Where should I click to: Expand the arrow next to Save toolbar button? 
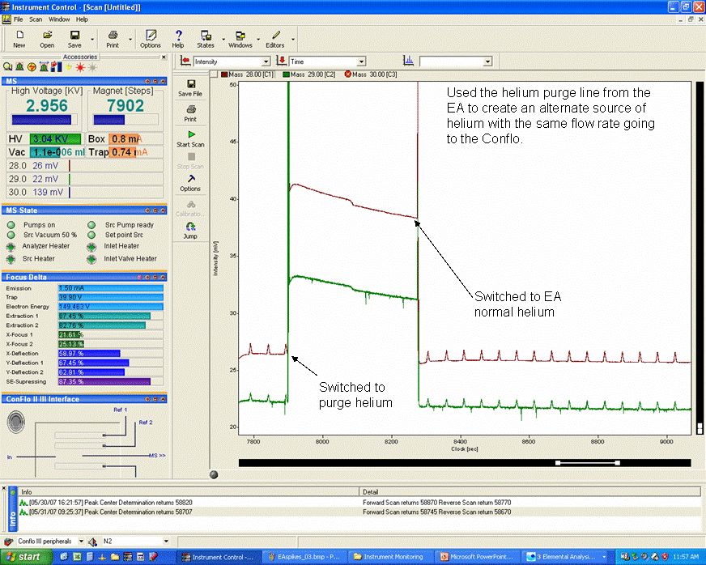pos(92,40)
